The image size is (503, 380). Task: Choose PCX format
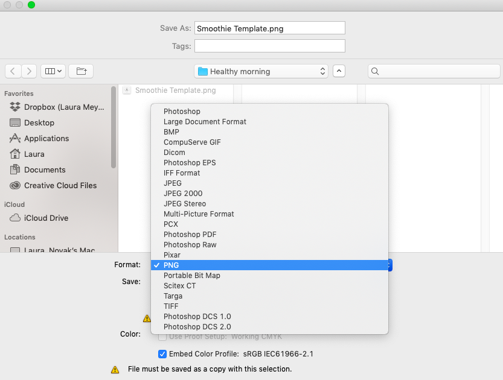(x=269, y=224)
